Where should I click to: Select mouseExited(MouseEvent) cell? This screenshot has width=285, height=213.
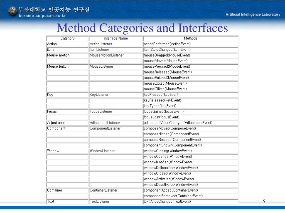pos(191,83)
